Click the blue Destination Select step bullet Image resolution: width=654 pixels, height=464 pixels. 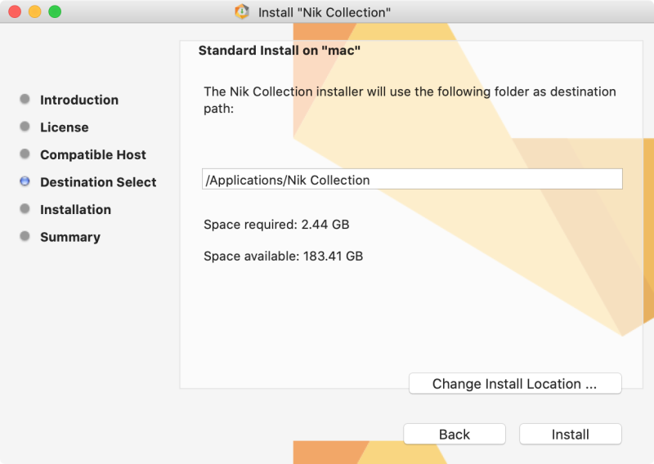pos(25,182)
